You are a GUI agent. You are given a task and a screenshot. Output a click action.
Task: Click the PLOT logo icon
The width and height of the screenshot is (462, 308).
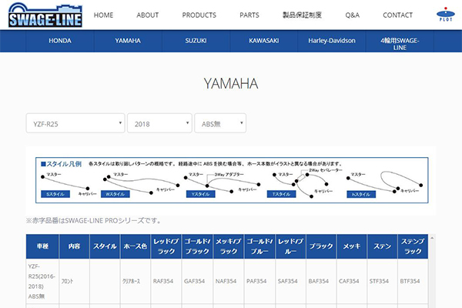(444, 15)
